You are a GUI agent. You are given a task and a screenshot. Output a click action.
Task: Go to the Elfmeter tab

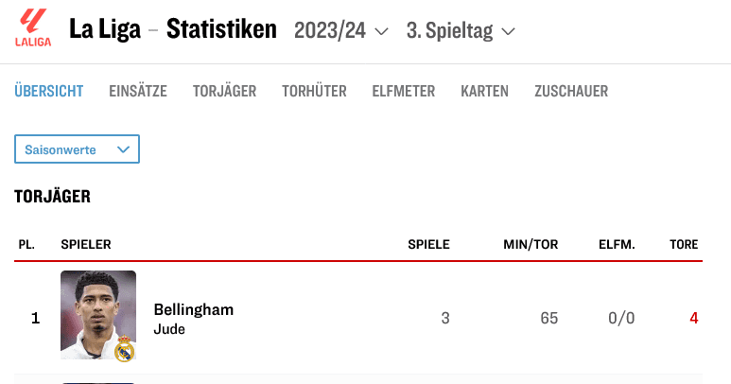tap(404, 91)
